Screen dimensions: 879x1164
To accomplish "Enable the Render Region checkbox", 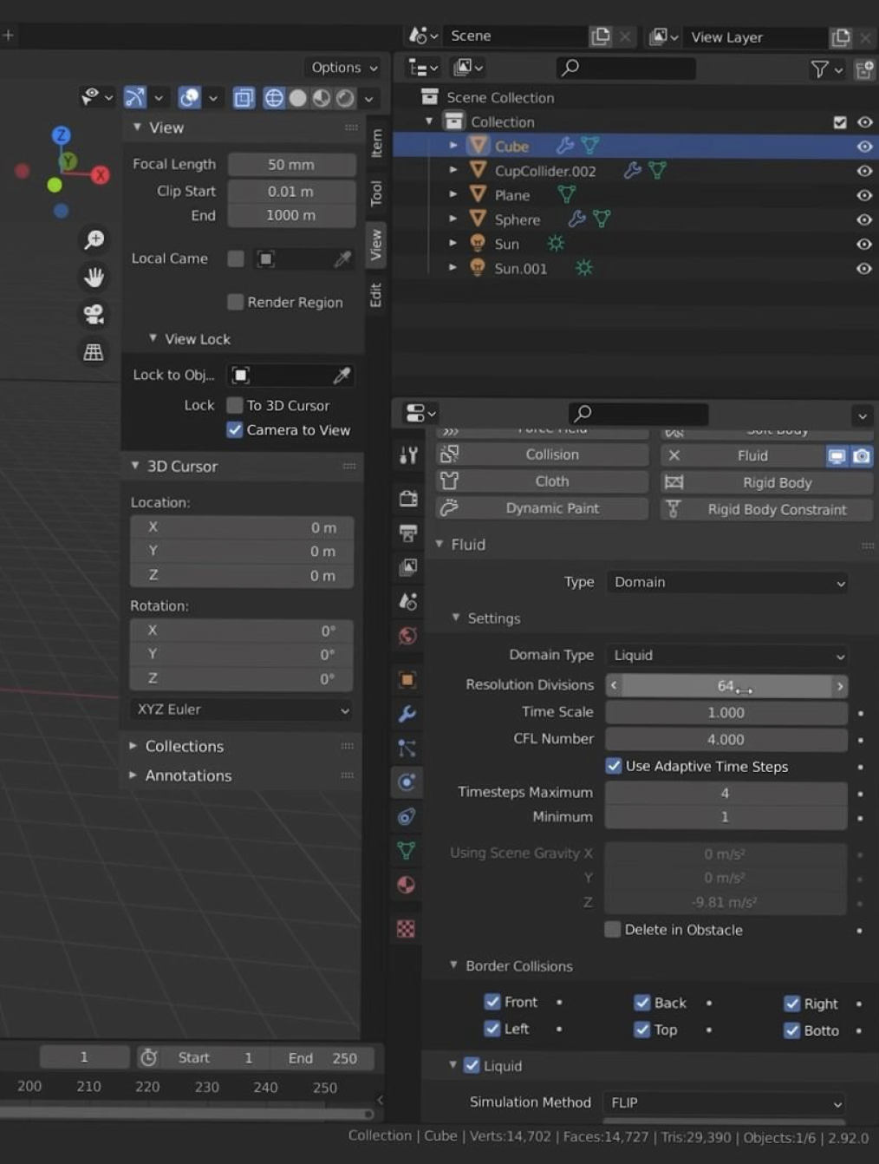I will point(235,302).
